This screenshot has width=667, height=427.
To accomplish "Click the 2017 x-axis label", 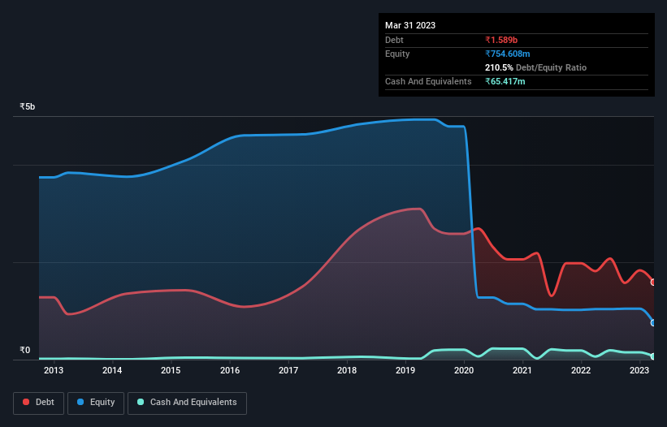I will point(288,370).
